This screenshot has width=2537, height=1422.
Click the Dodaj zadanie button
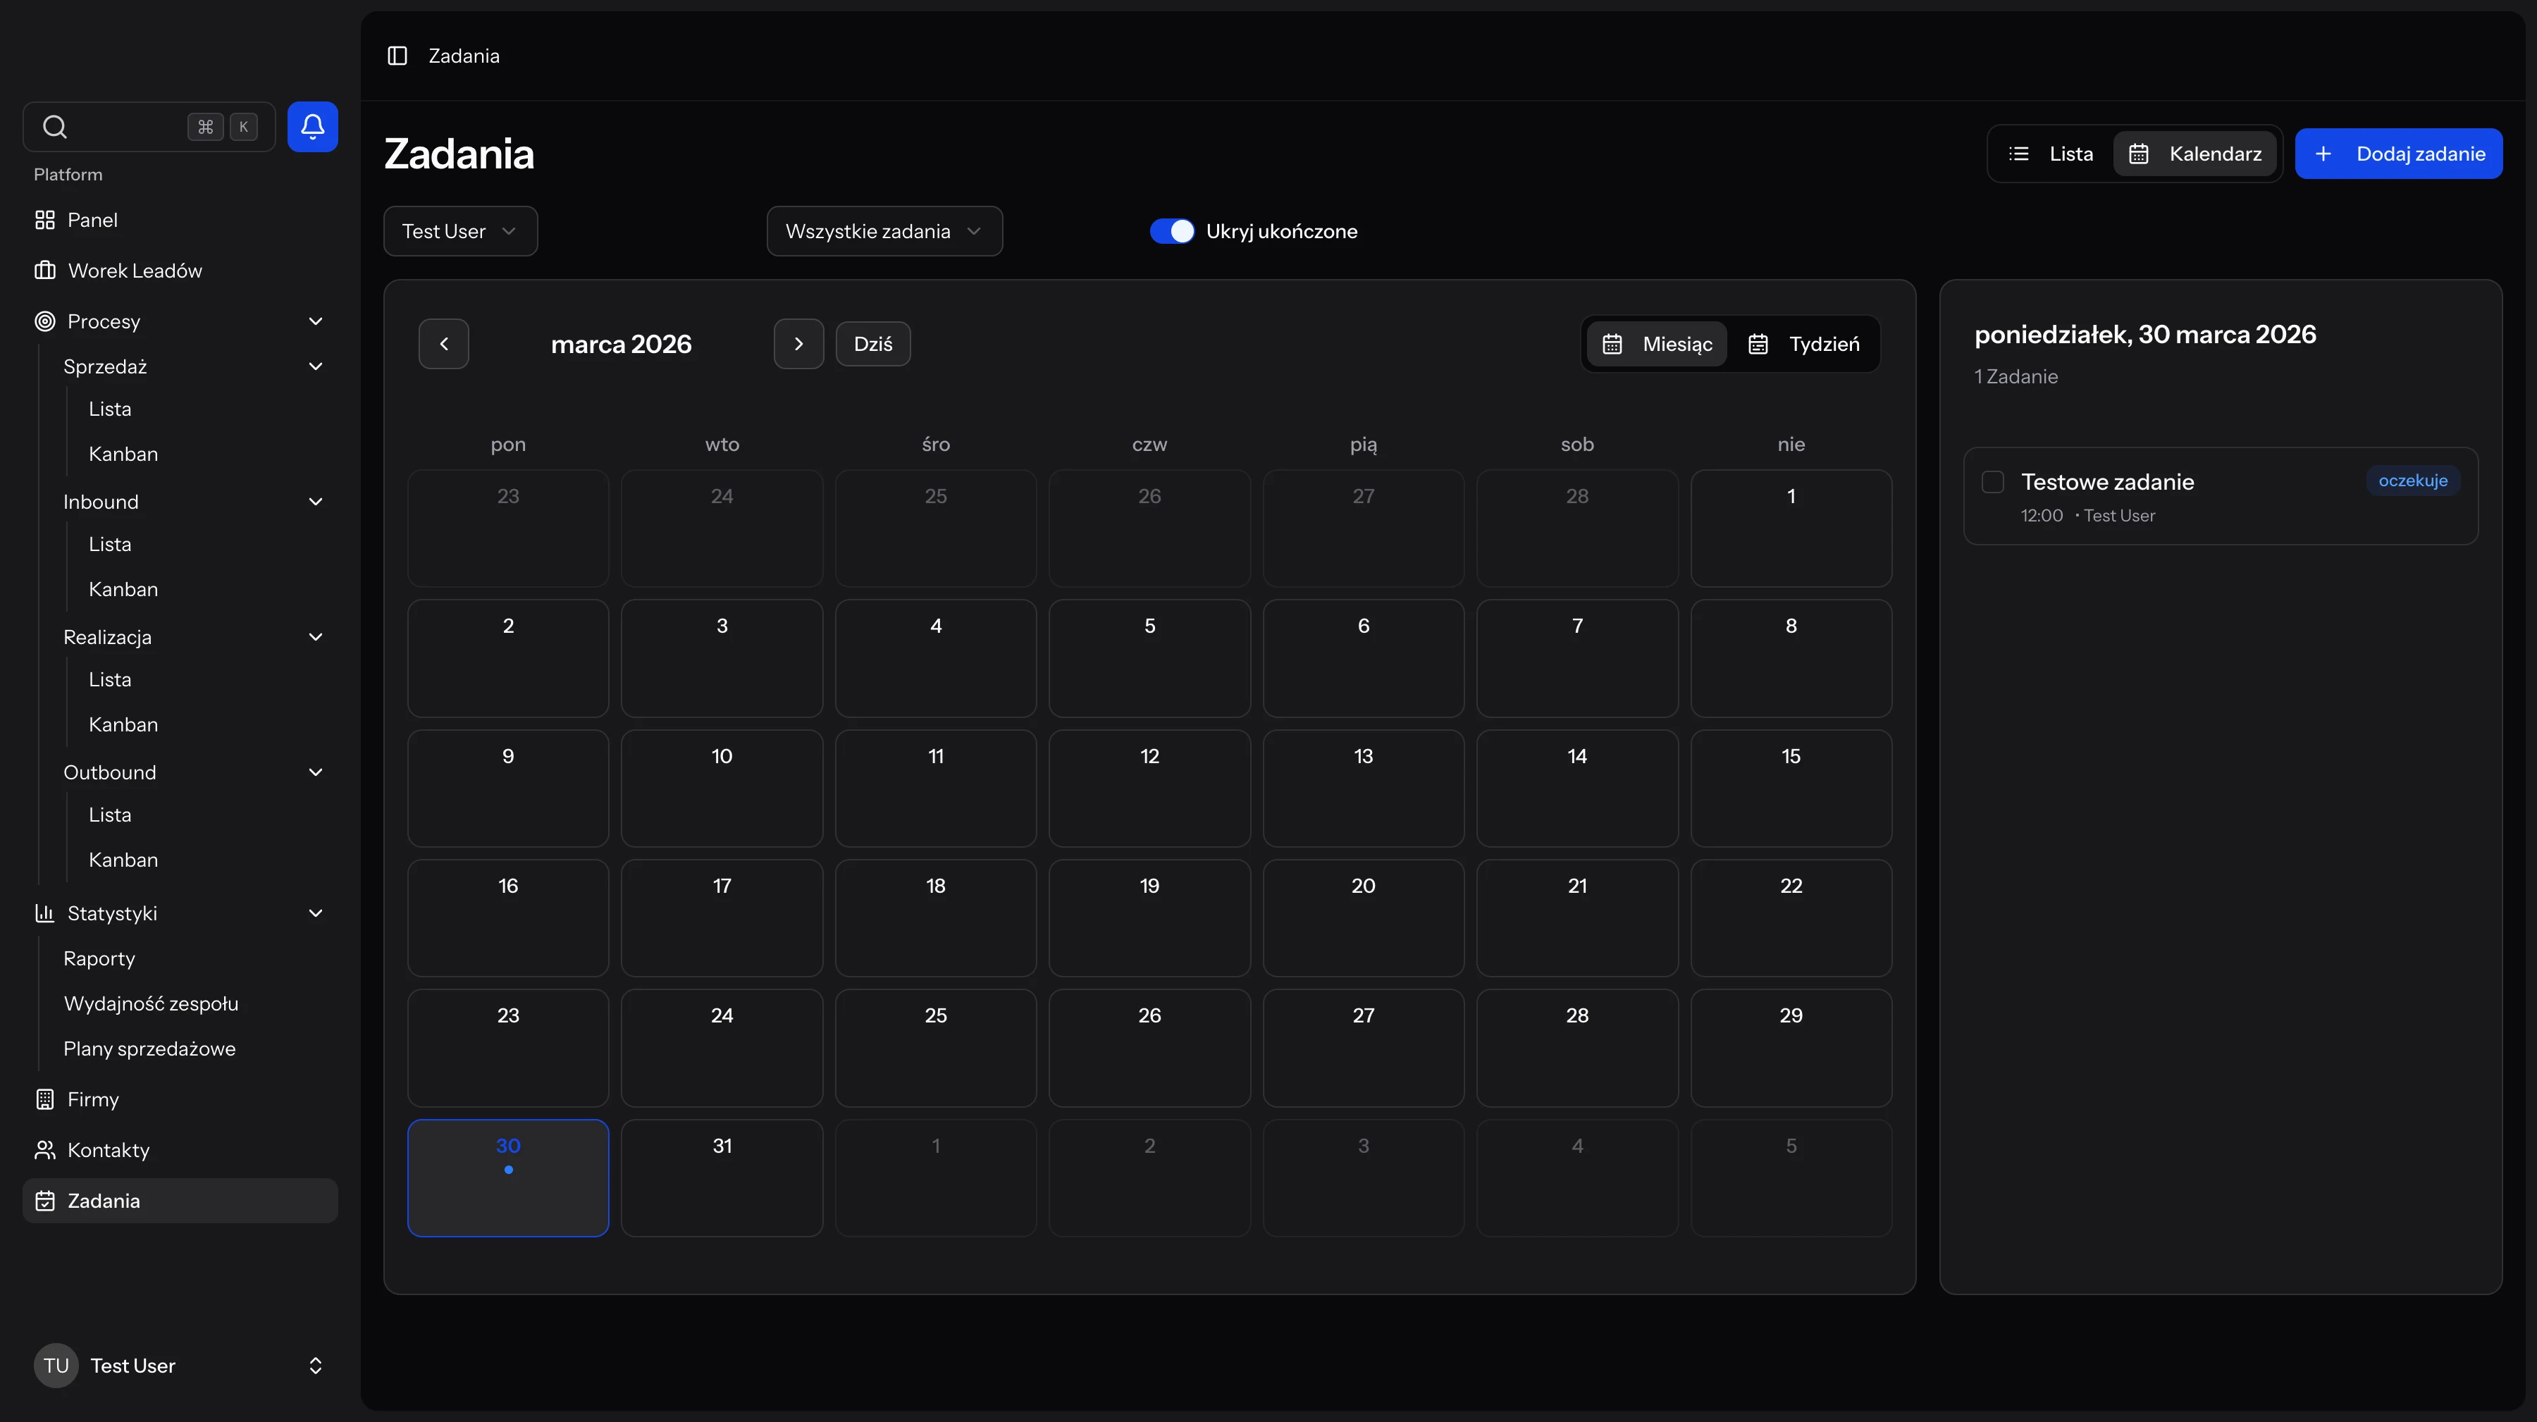(x=2398, y=154)
